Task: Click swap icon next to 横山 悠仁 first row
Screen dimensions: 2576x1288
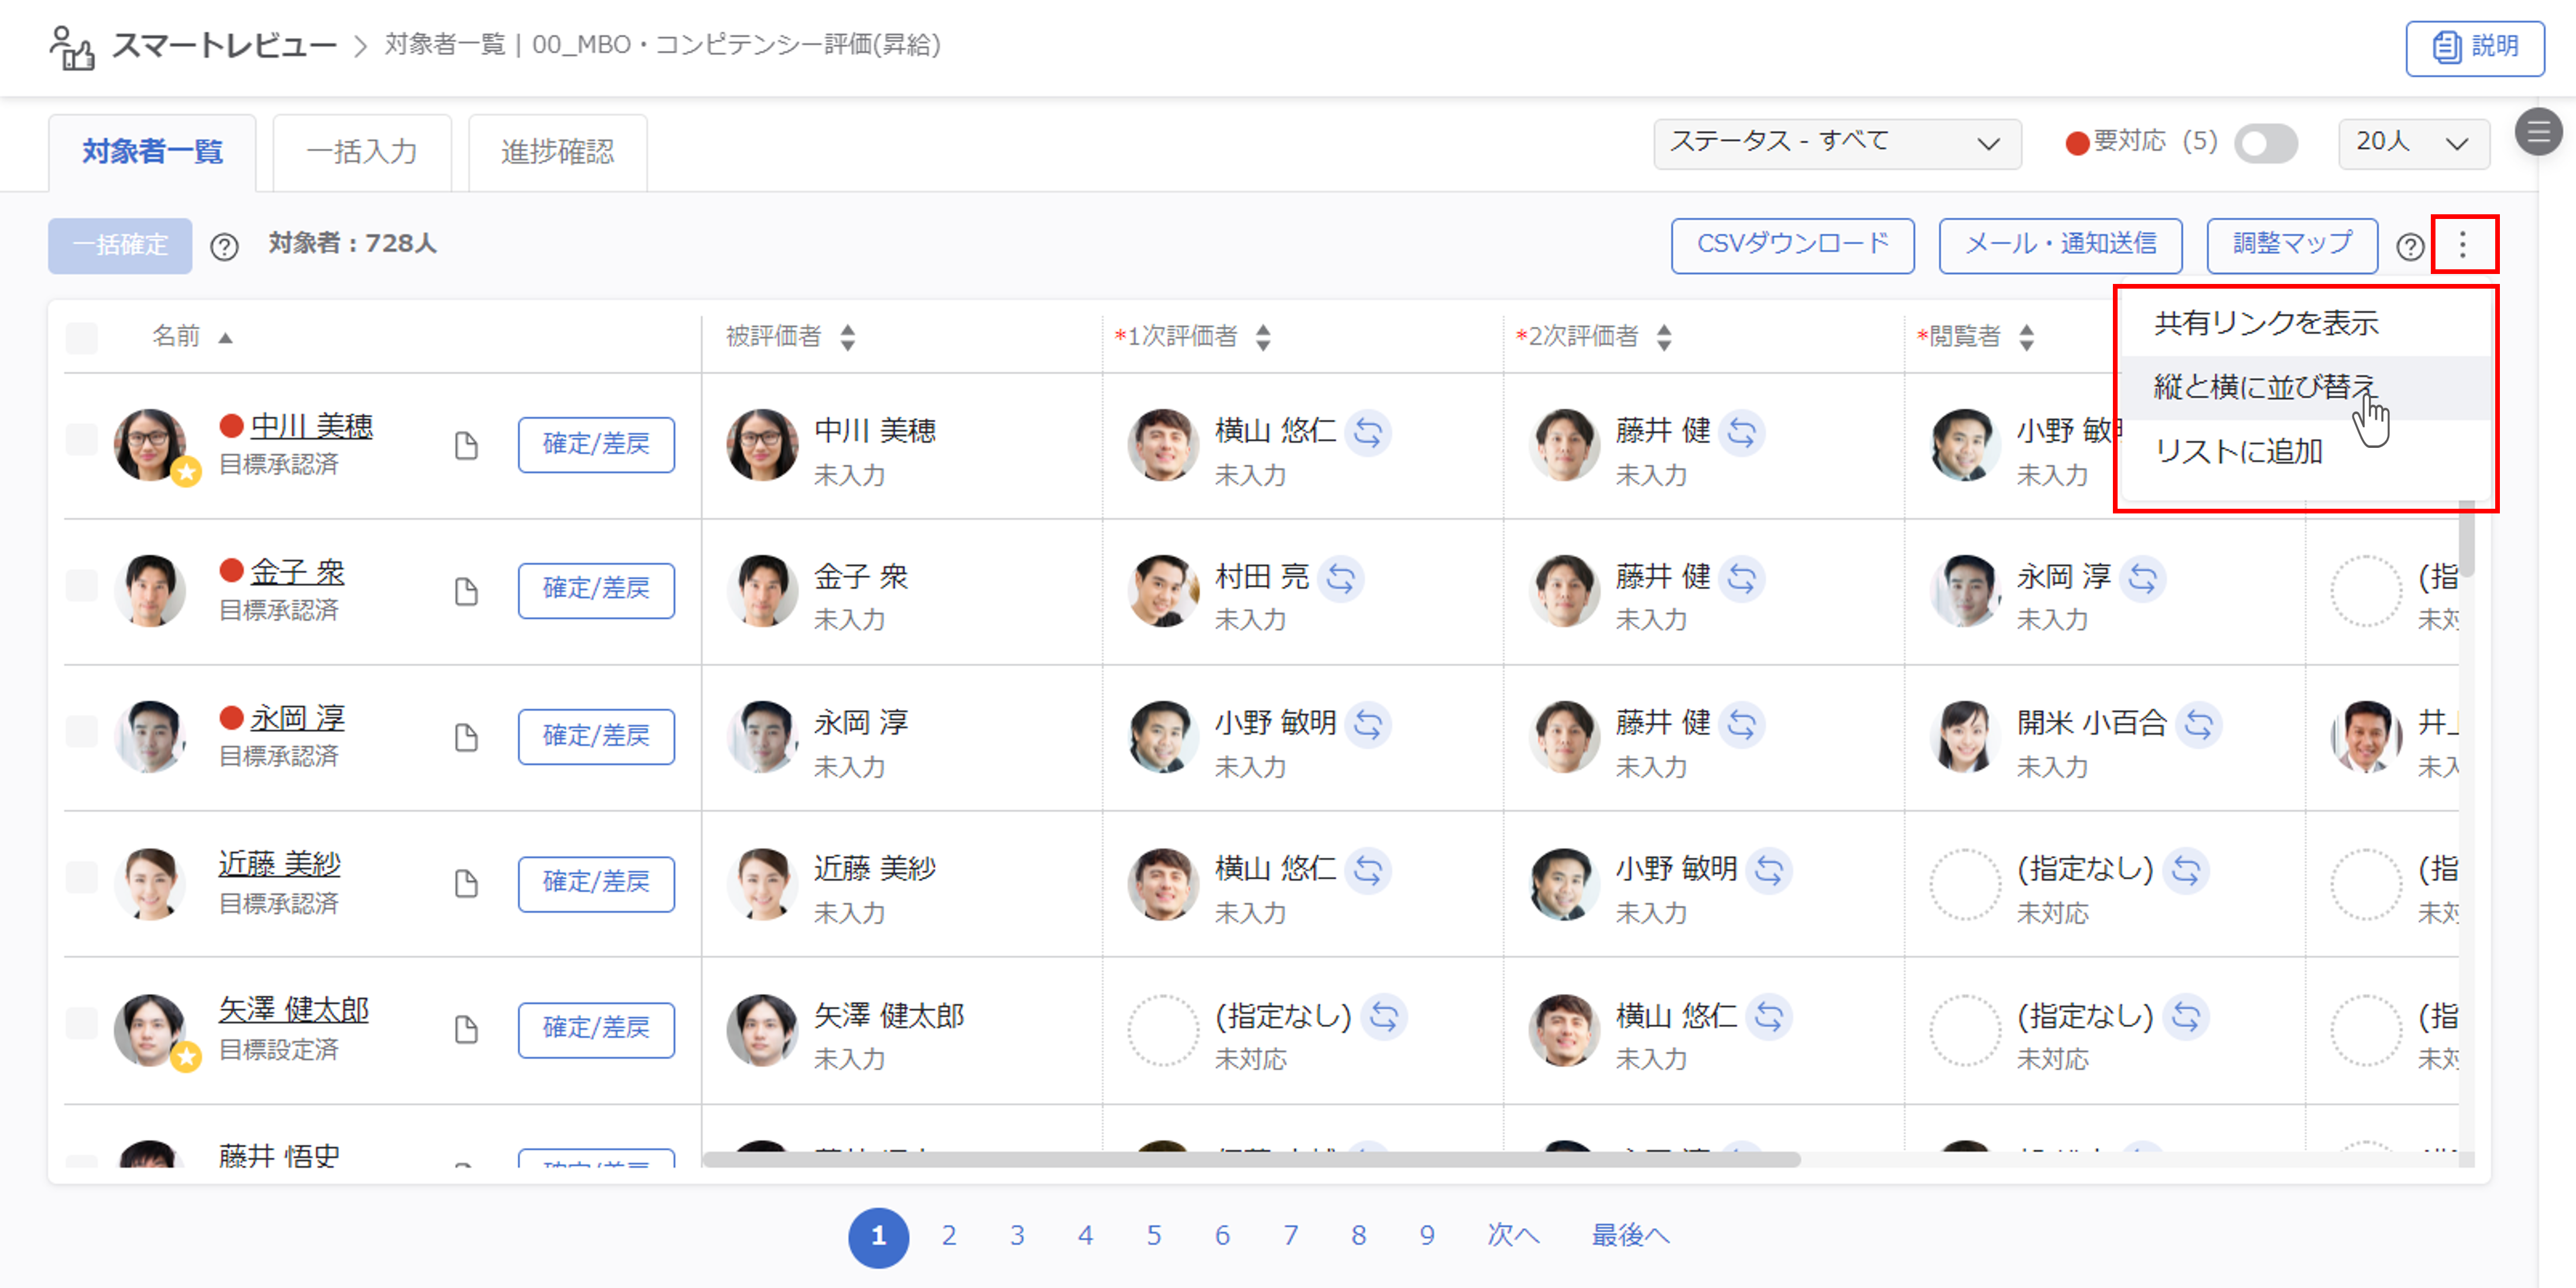Action: [1367, 433]
